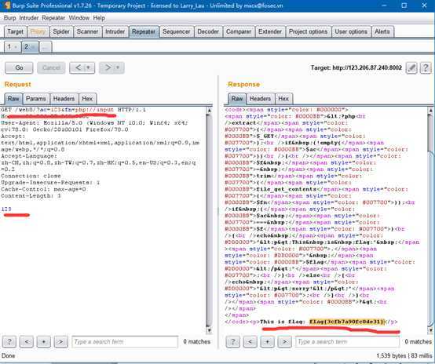The image size is (435, 364).
Task: Open the Alerts tab
Action: (382, 31)
